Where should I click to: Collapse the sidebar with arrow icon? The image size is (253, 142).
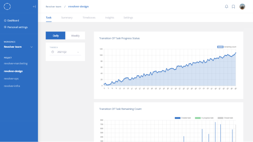(x=34, y=7)
